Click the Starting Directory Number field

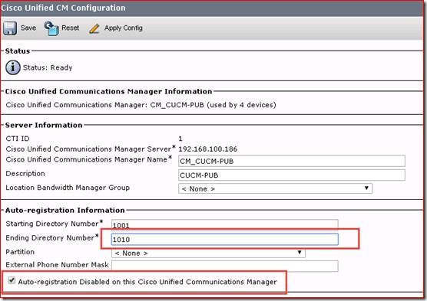tap(225, 224)
